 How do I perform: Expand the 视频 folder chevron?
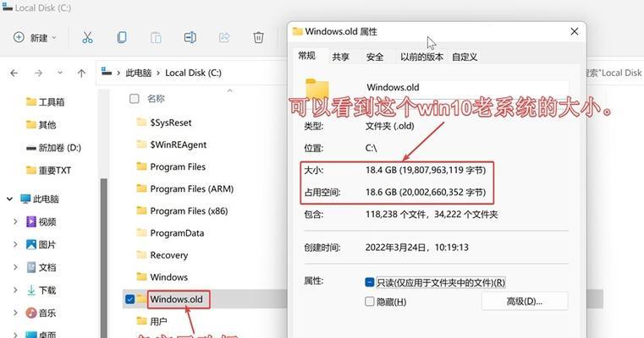[15, 222]
